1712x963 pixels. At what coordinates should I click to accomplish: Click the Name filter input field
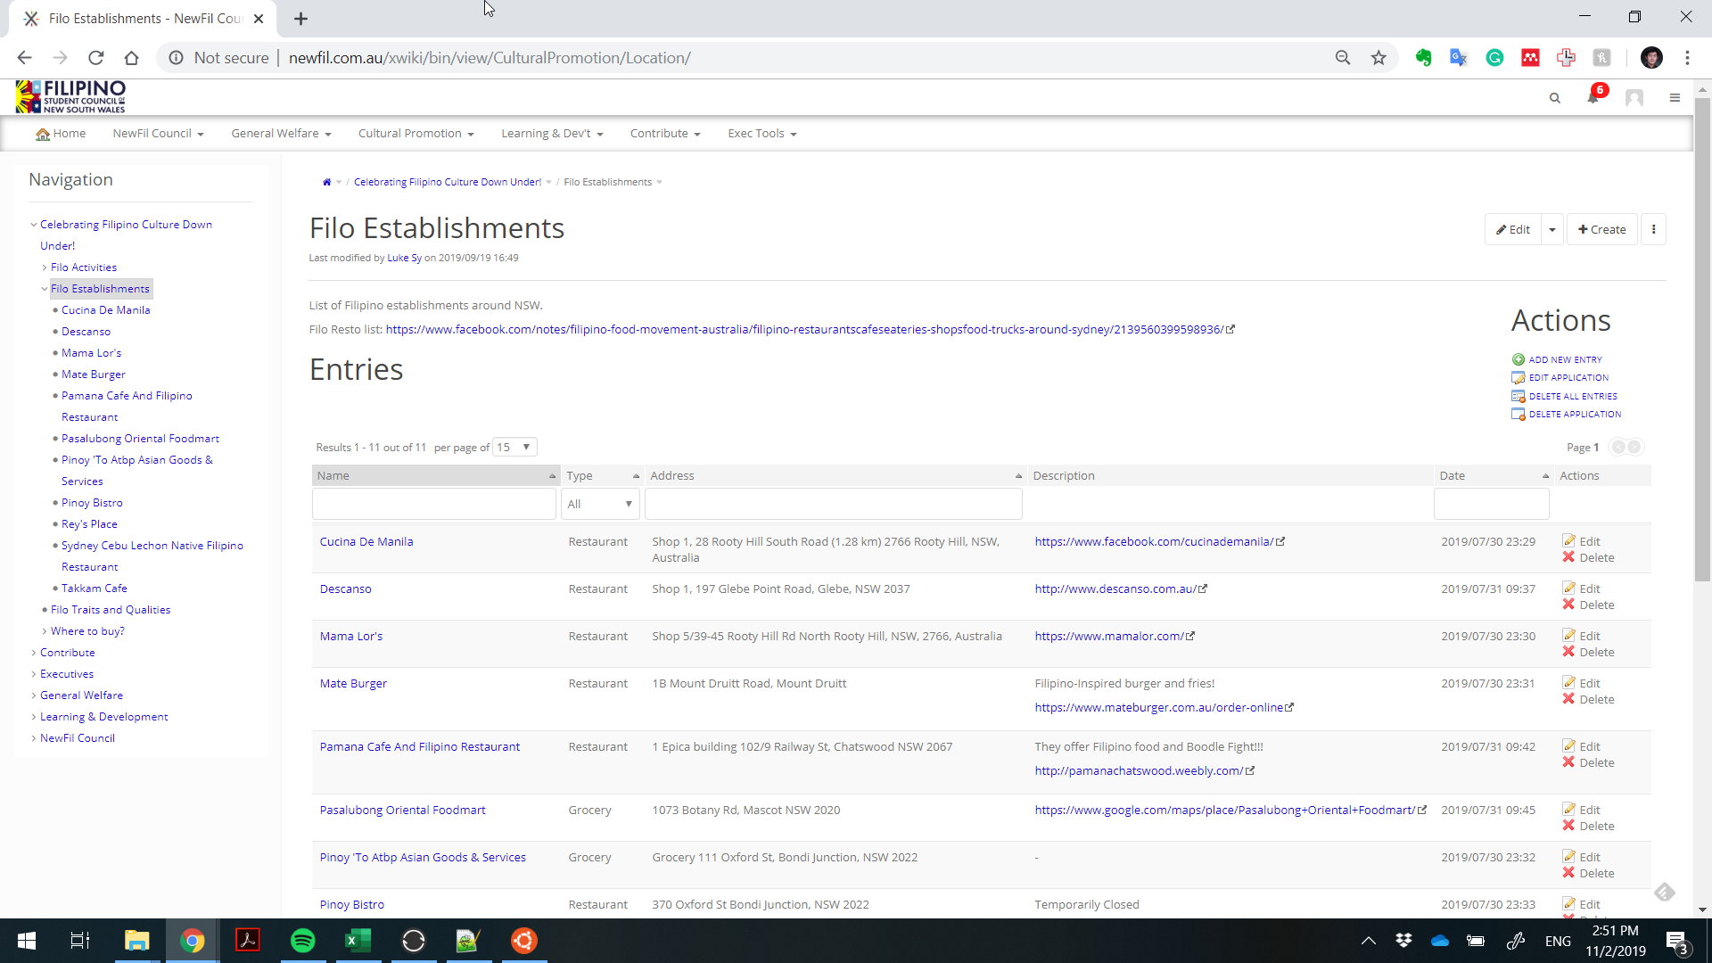tap(434, 504)
